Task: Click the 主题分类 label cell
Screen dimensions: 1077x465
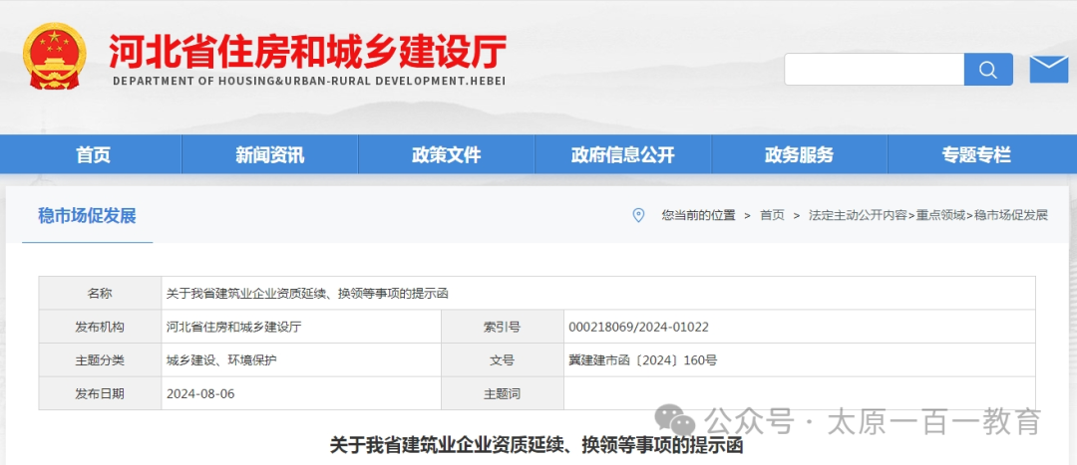Action: click(101, 360)
